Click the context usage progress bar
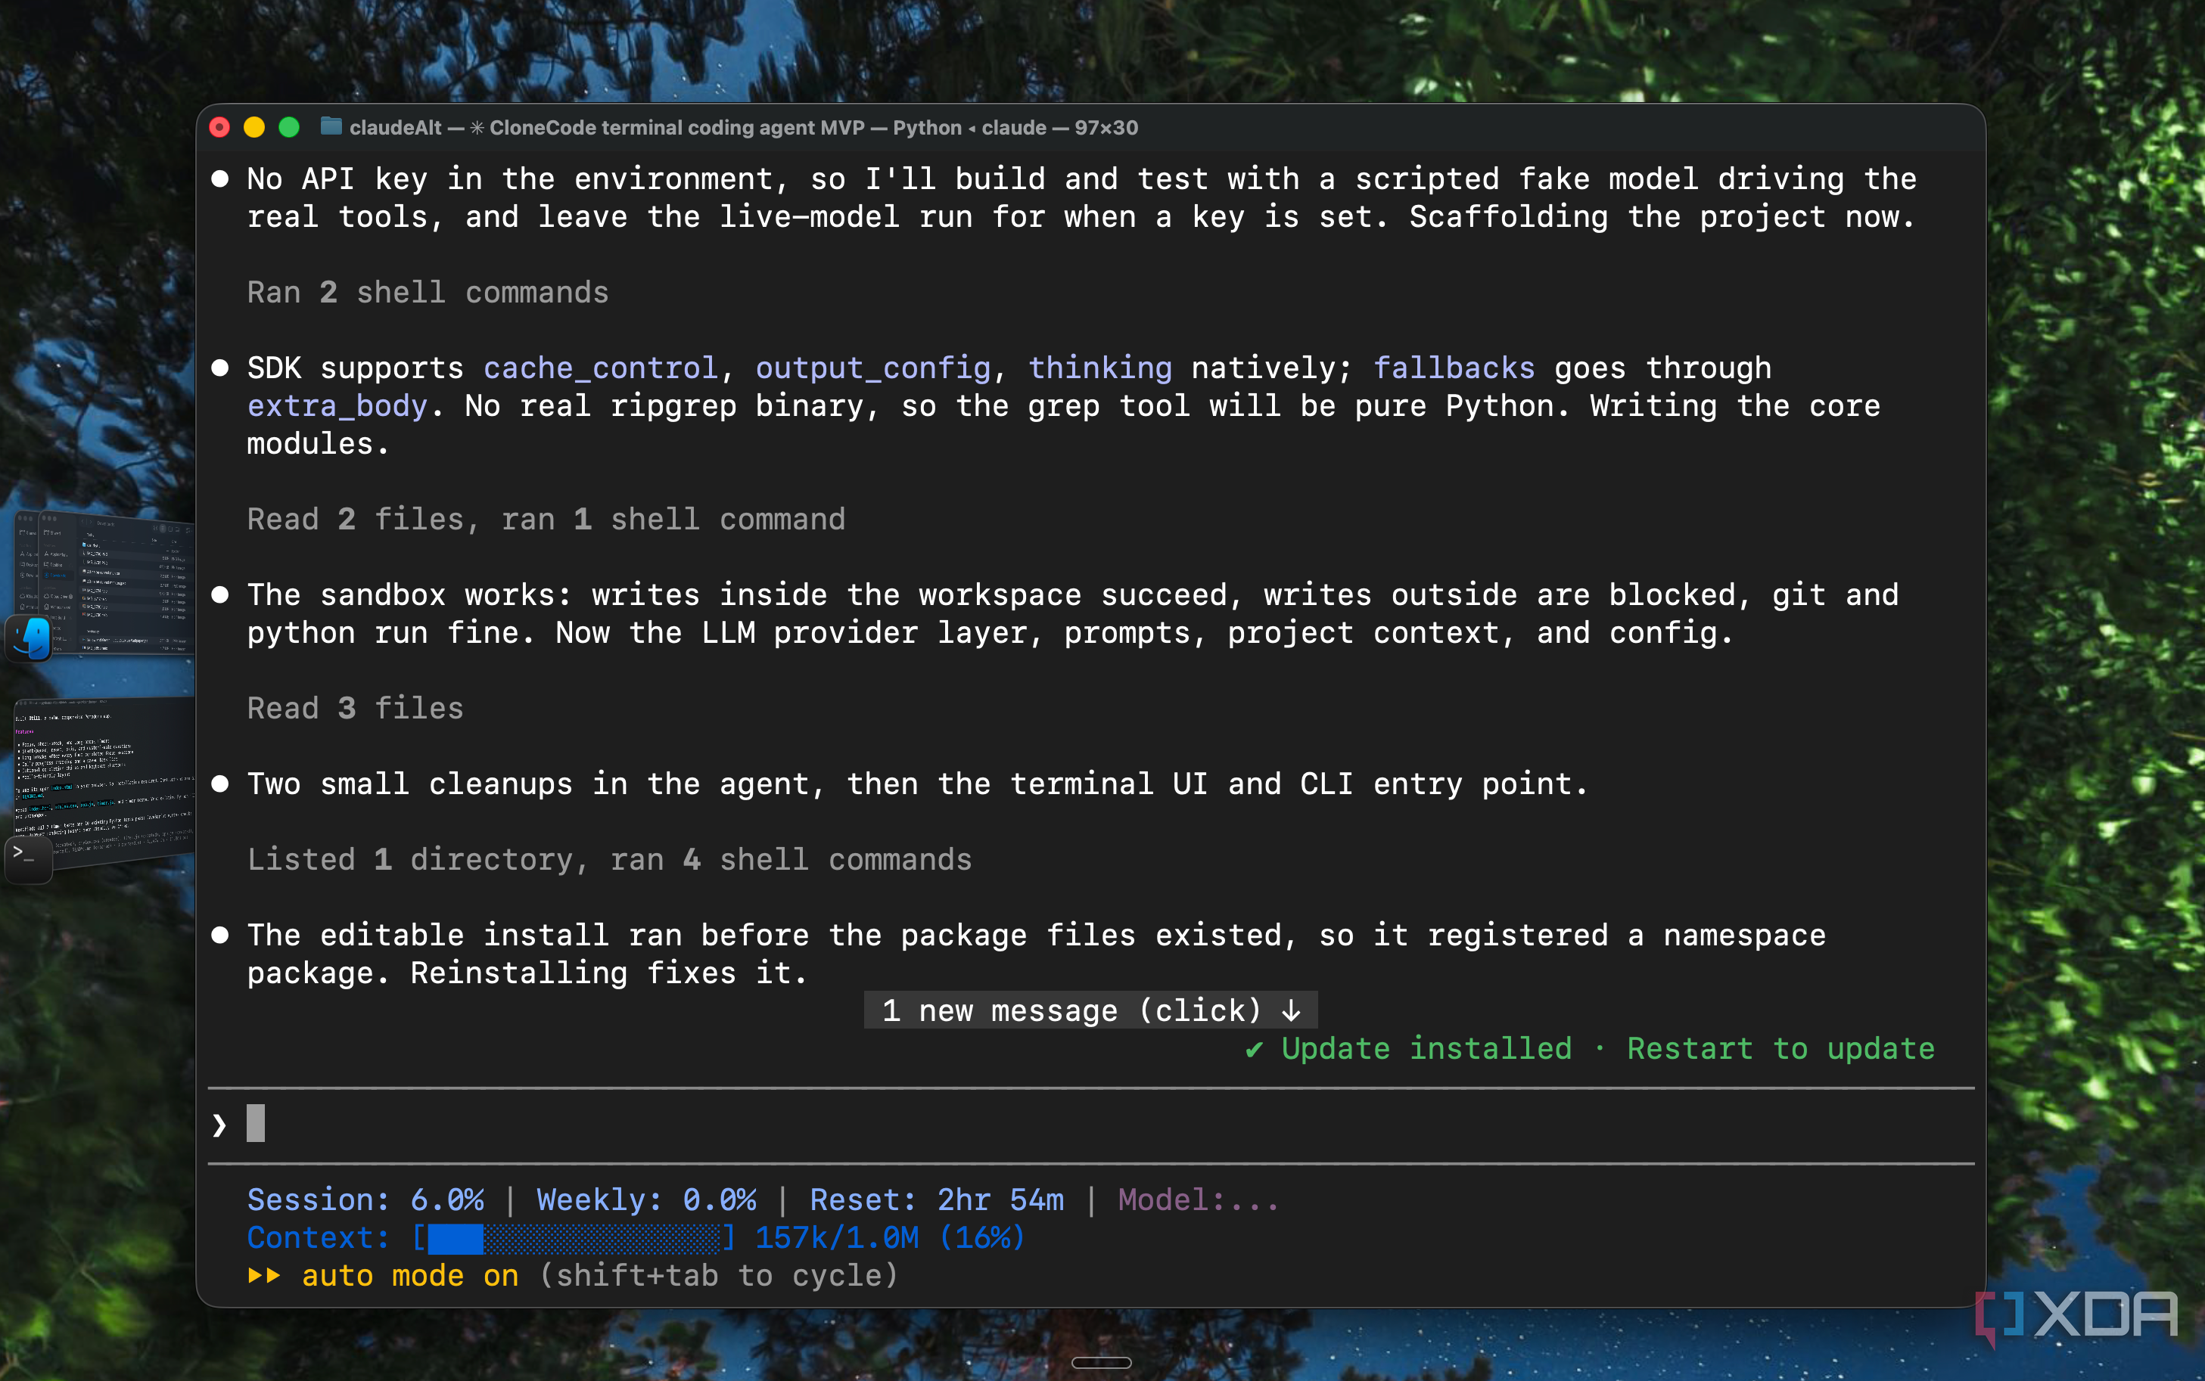This screenshot has height=1381, width=2205. tap(574, 1239)
